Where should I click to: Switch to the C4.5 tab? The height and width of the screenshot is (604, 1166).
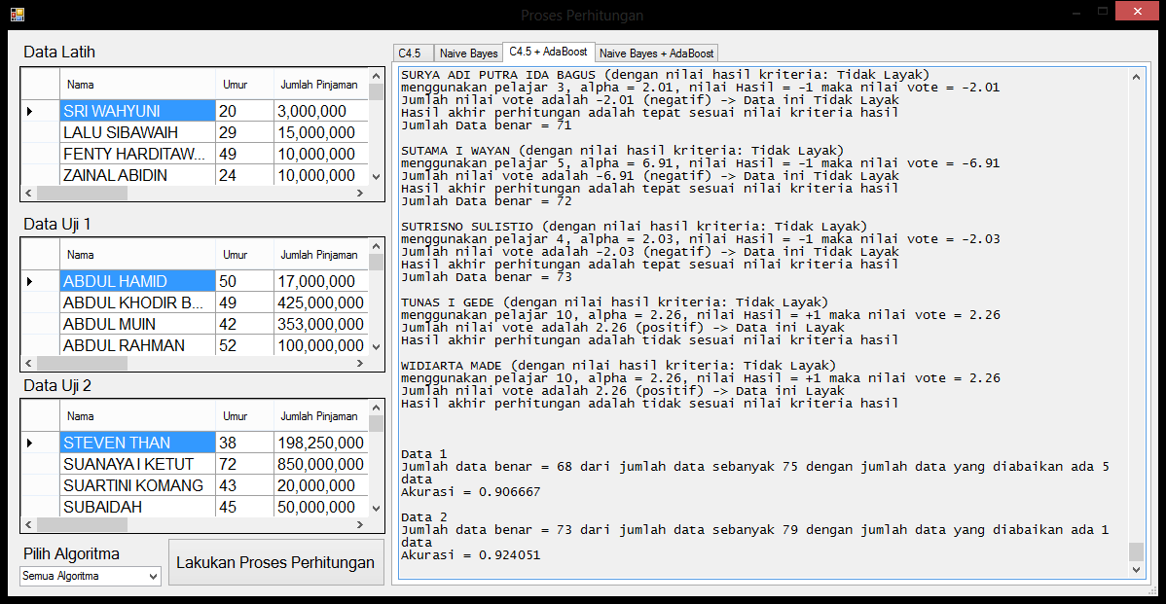[x=412, y=53]
